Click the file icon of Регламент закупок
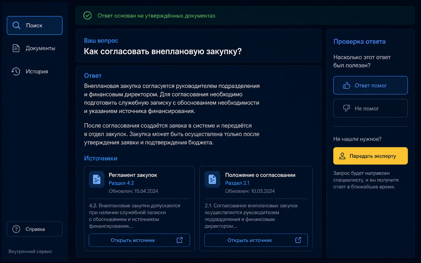Viewport: 421px width, 263px height. pyautogui.click(x=97, y=179)
